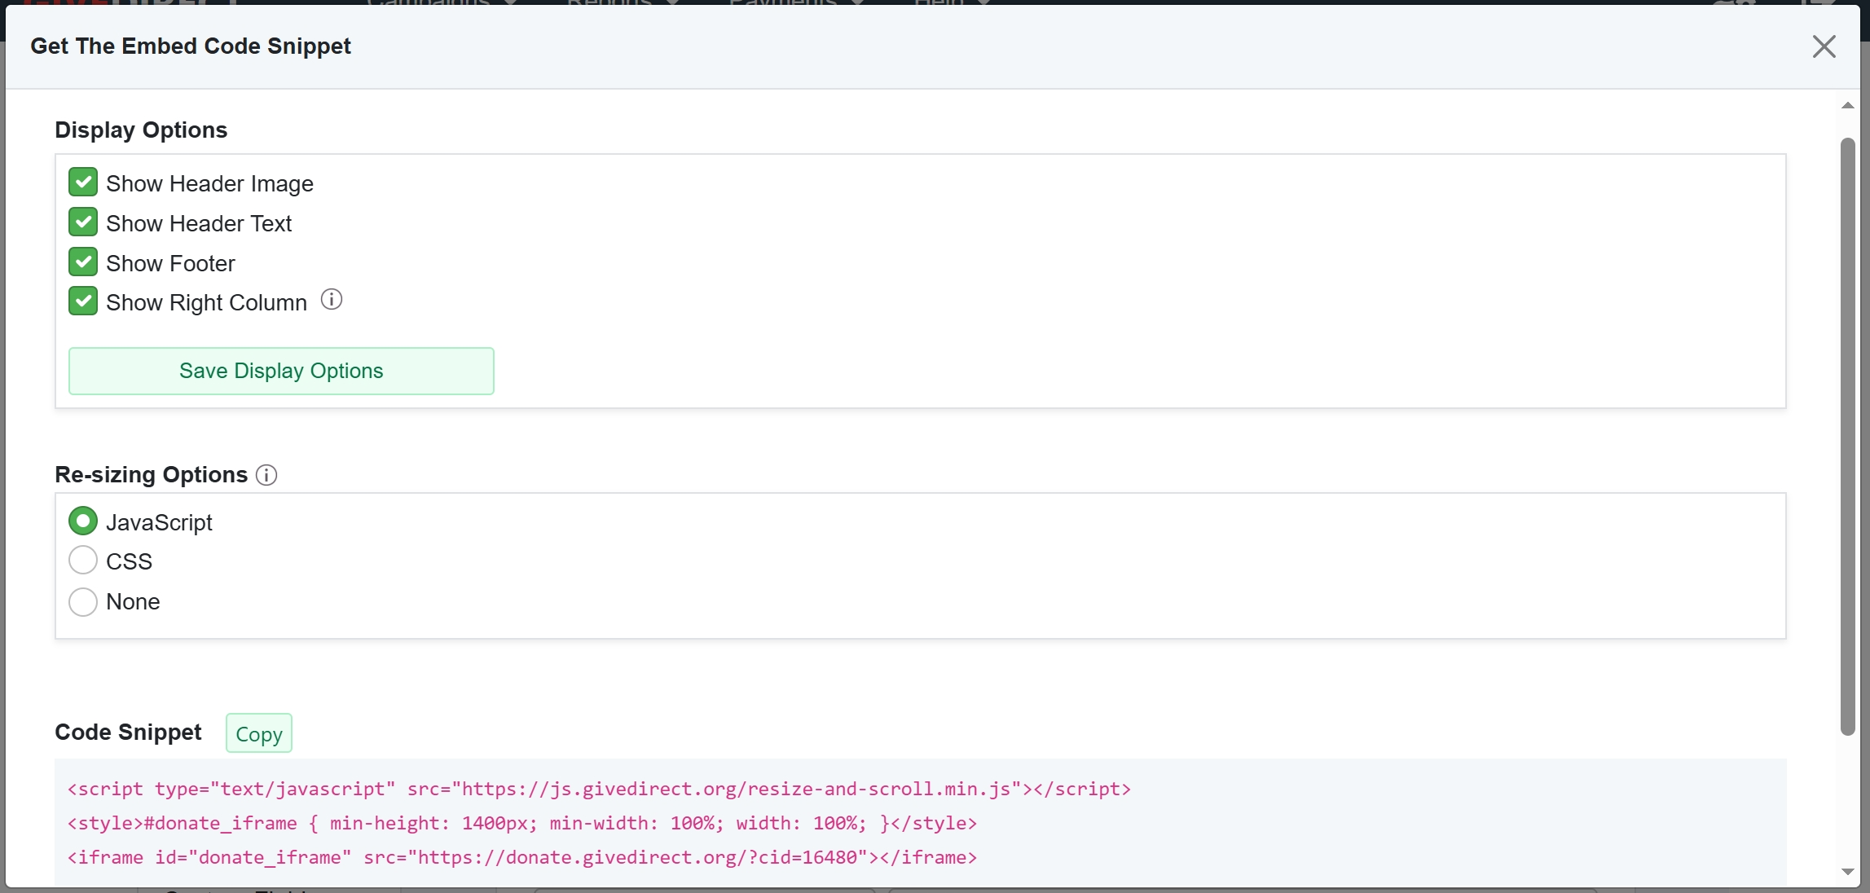The width and height of the screenshot is (1870, 893).
Task: Click the Code Snippet heading label
Action: click(x=128, y=732)
